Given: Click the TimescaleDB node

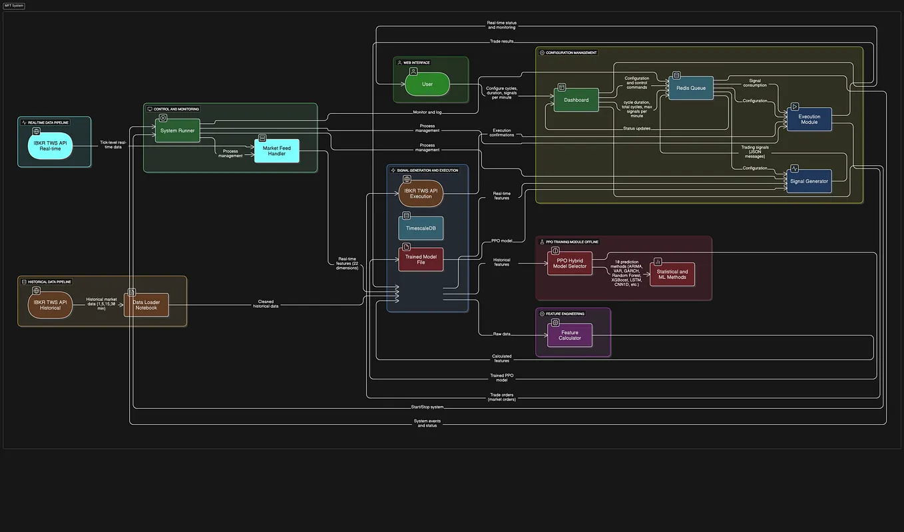Looking at the screenshot, I should [x=420, y=228].
